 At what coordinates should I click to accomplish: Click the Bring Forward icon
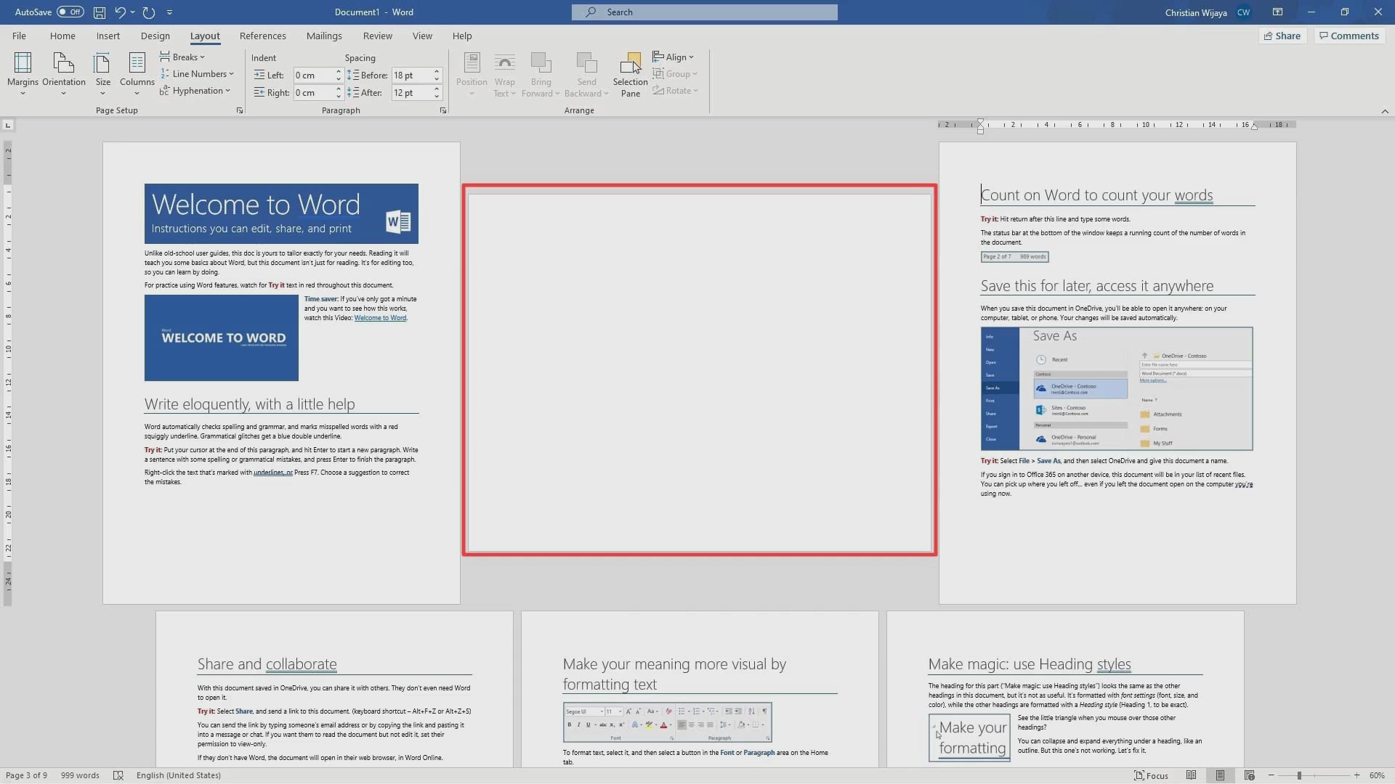click(x=541, y=64)
